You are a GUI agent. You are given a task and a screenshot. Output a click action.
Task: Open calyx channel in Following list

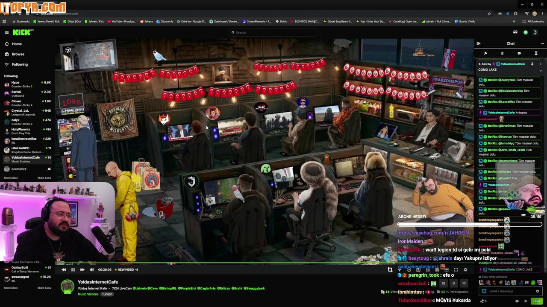(x=26, y=122)
